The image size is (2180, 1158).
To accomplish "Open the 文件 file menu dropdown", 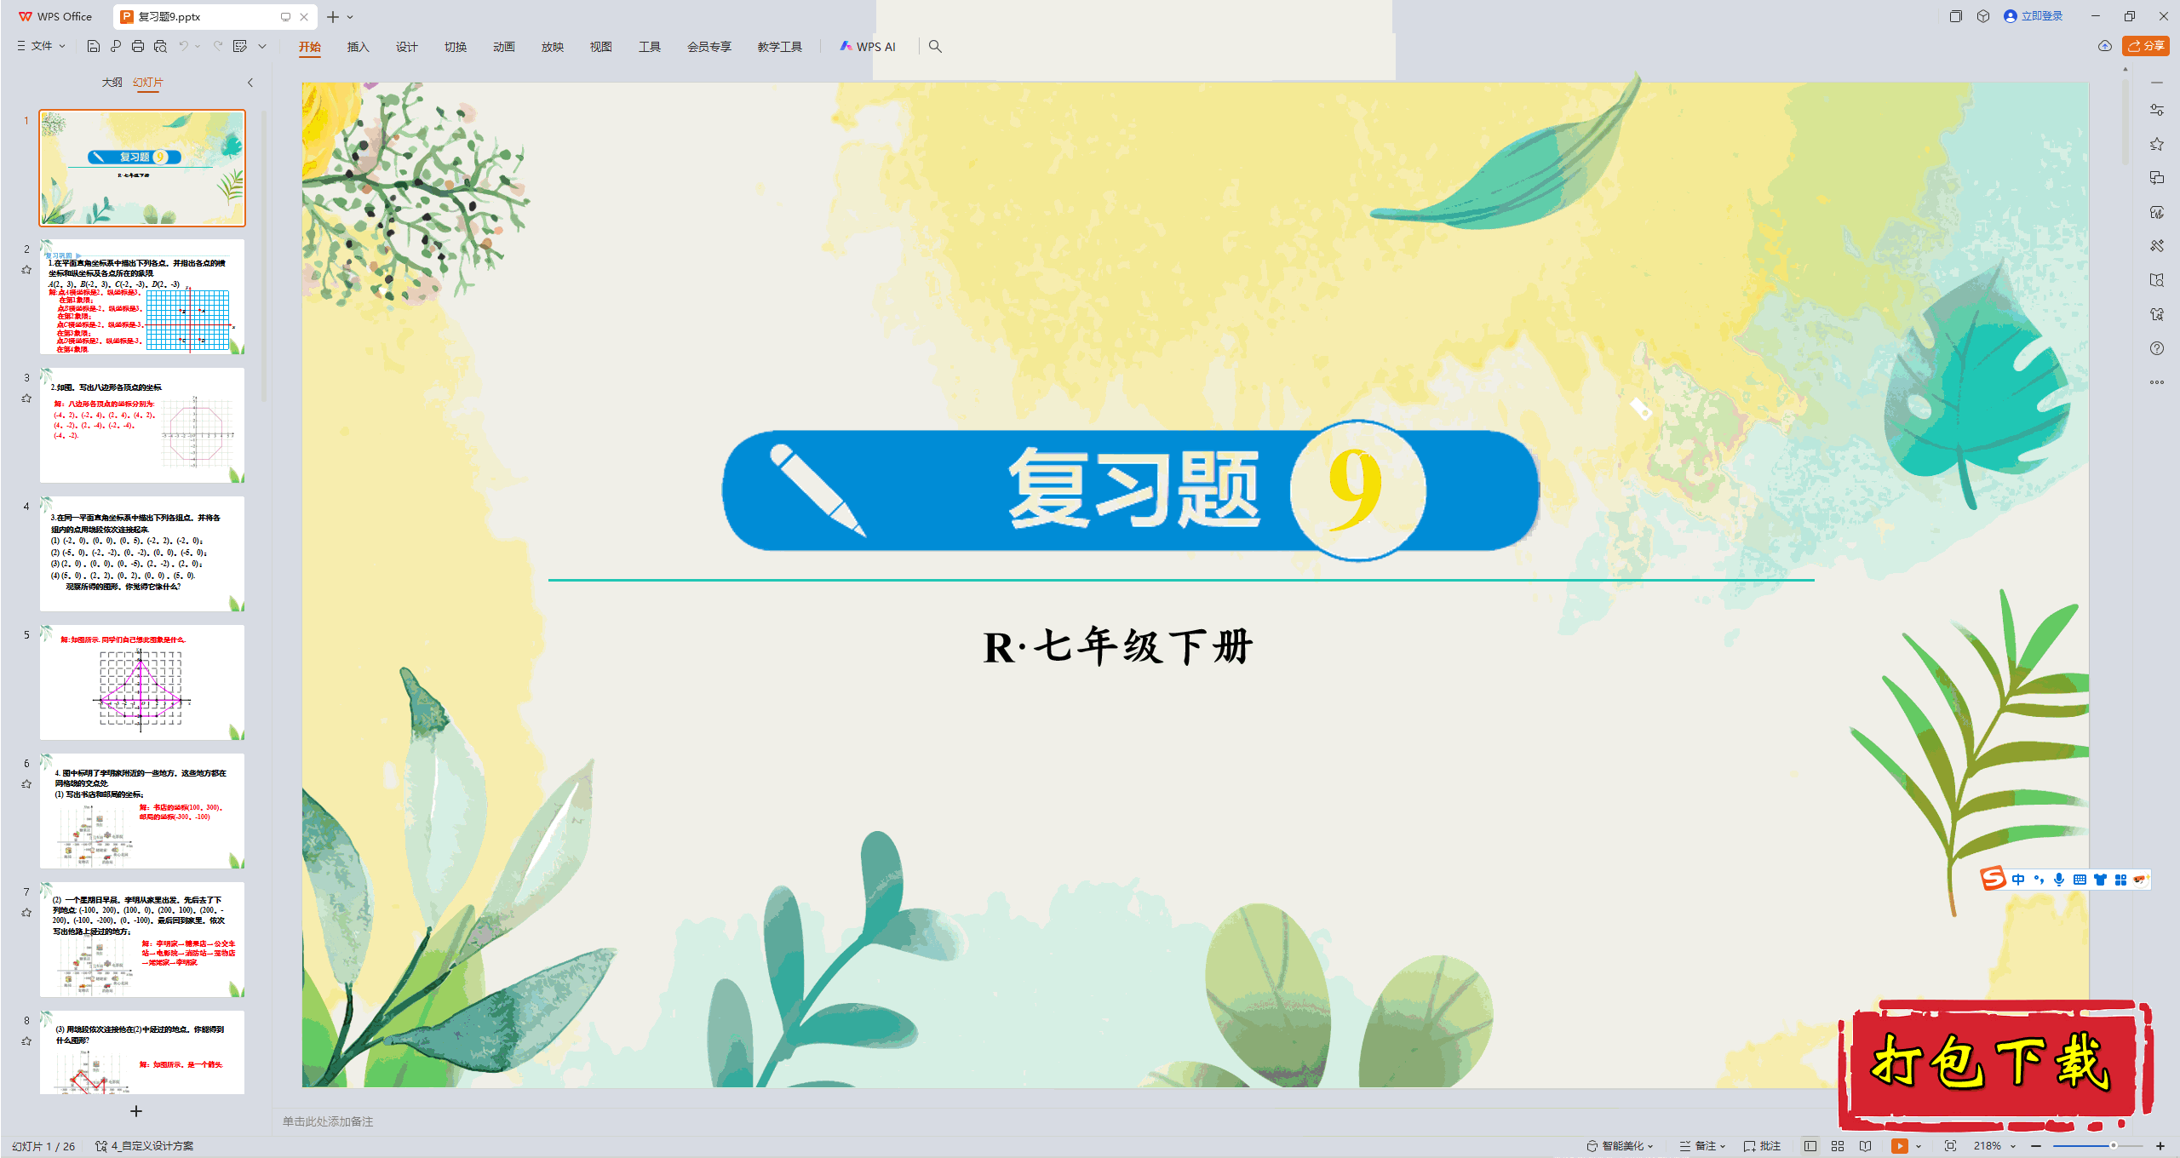I will (x=41, y=46).
